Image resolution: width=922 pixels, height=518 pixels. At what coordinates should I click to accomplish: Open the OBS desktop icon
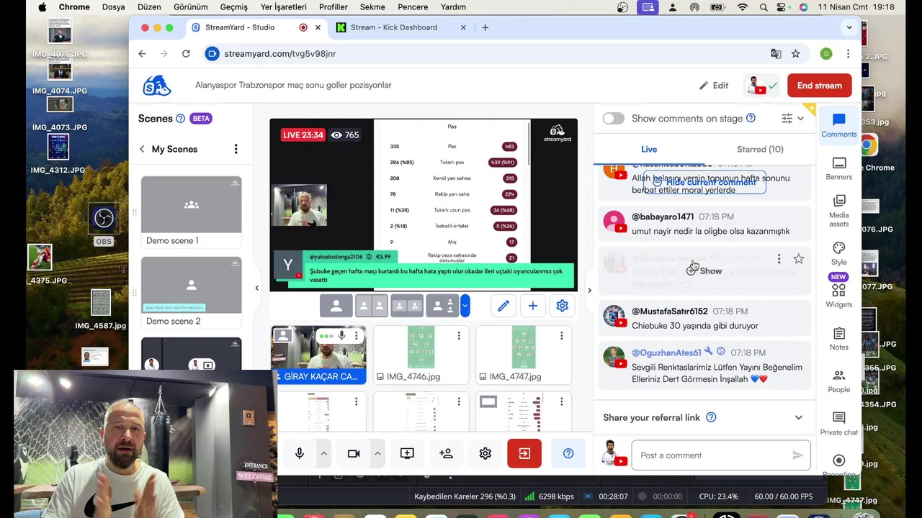[x=104, y=224]
